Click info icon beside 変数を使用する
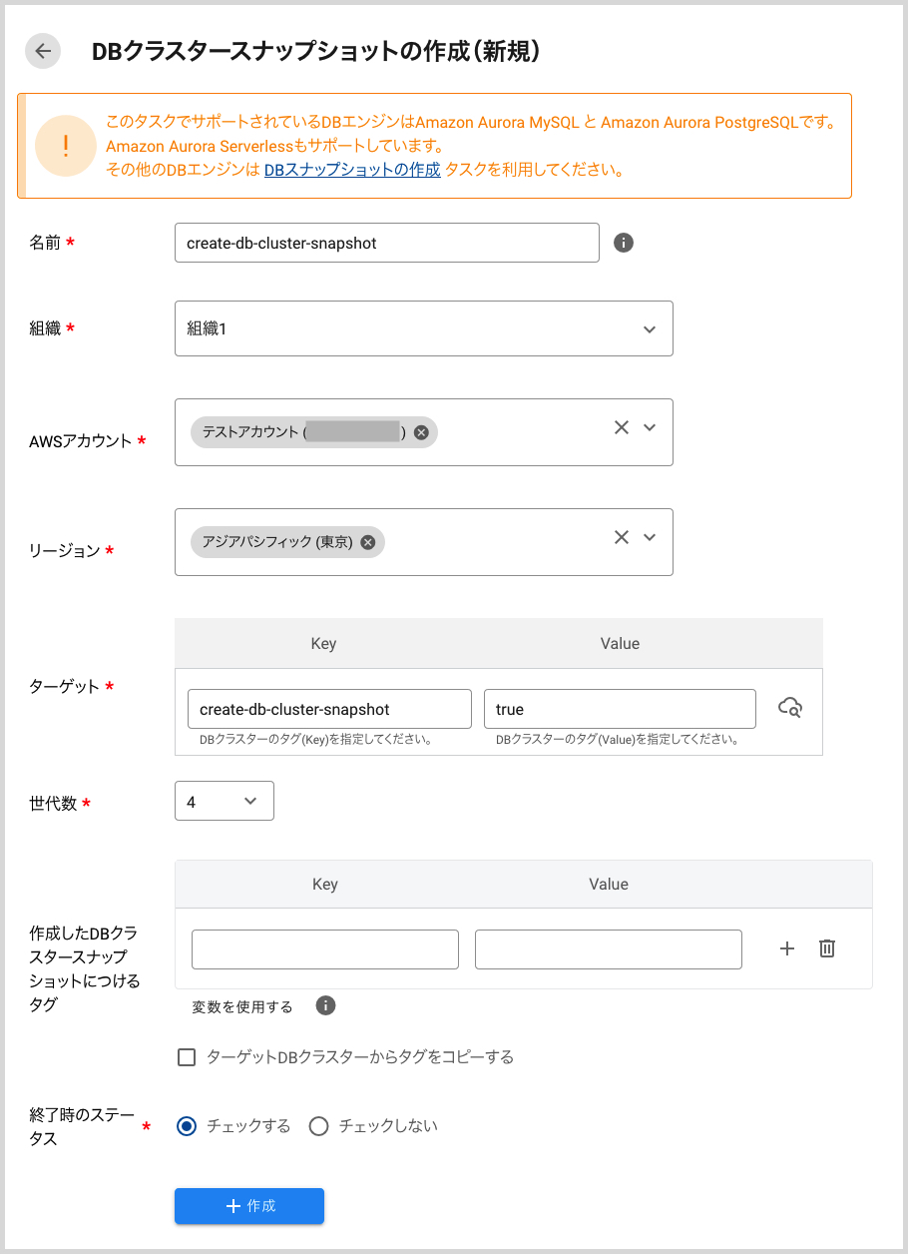Viewport: 908px width, 1254px height. pos(325,1005)
